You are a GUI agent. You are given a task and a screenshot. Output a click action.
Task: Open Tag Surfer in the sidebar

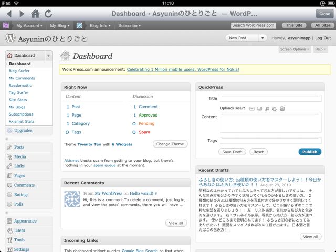point(18,92)
